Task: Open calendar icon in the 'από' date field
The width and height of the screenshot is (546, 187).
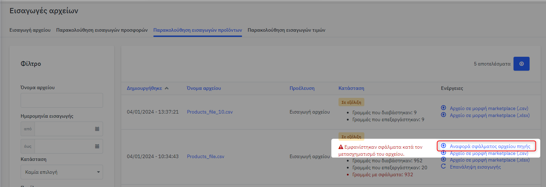Action: click(97, 129)
